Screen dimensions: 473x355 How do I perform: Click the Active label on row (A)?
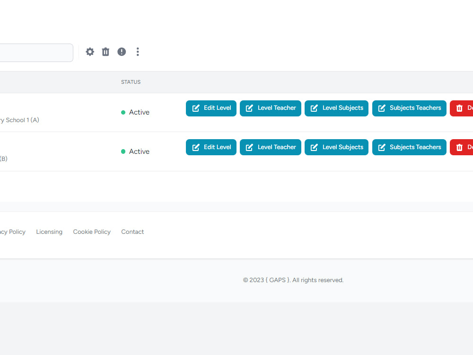tap(139, 112)
